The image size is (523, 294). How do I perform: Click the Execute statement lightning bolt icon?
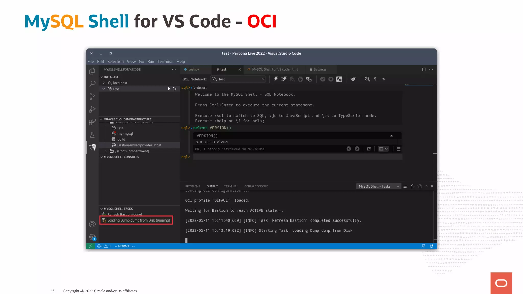[x=276, y=79]
